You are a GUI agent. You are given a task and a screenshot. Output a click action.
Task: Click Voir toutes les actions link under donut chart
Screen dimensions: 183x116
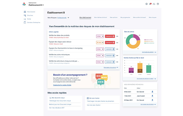(148, 52)
